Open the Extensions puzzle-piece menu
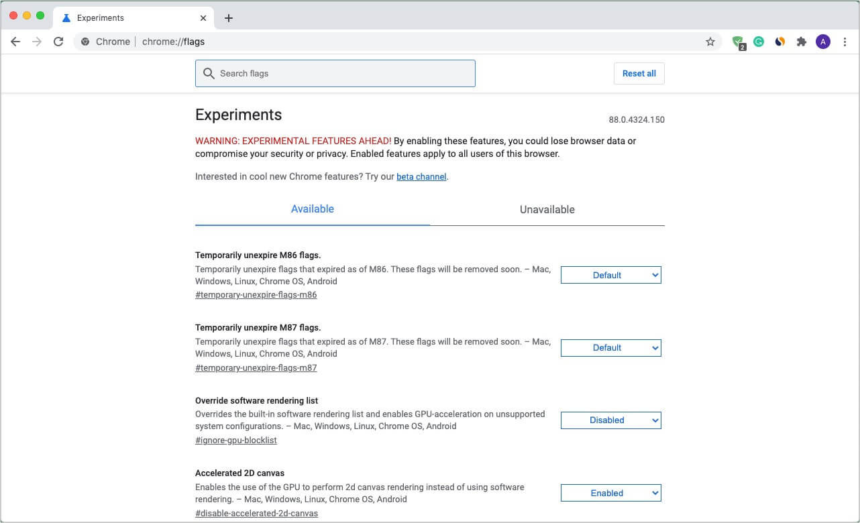The height and width of the screenshot is (523, 860). (x=801, y=42)
